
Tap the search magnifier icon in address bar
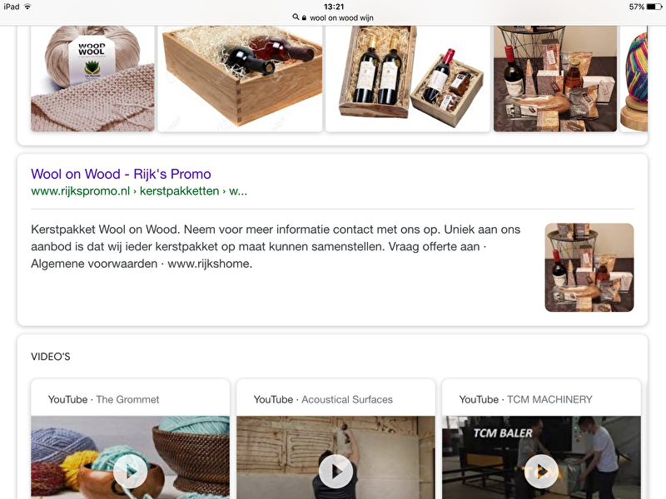coord(296,17)
